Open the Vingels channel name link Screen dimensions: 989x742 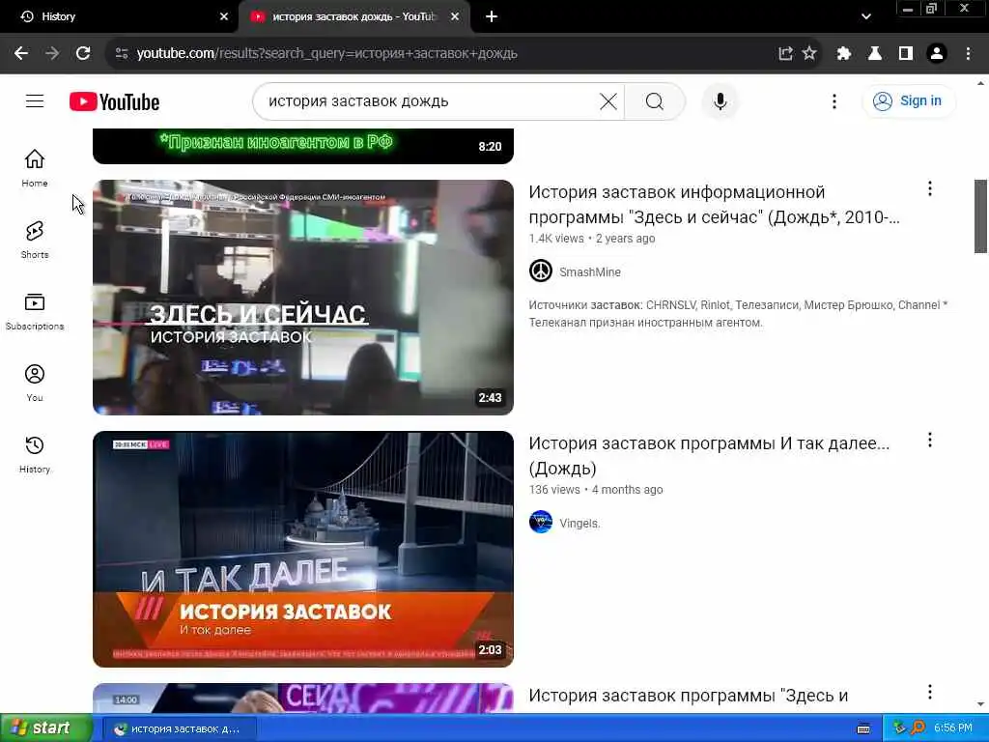pyautogui.click(x=579, y=523)
